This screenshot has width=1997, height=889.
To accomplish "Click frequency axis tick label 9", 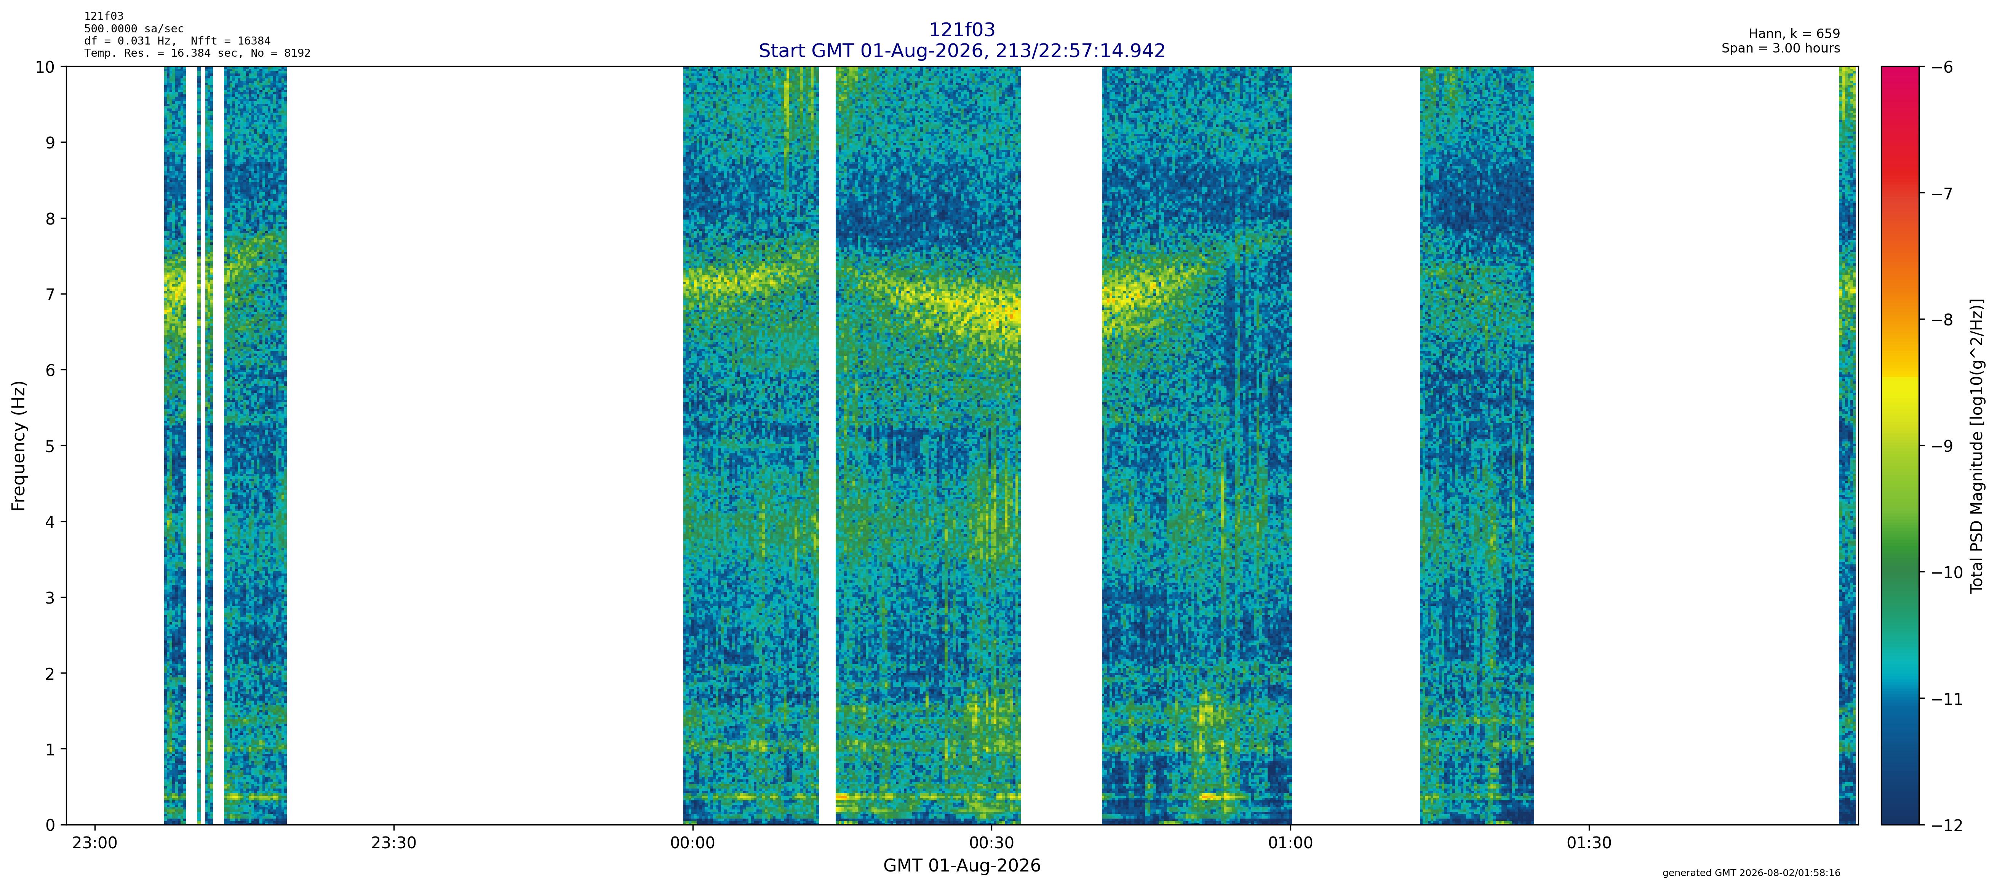I will point(50,143).
